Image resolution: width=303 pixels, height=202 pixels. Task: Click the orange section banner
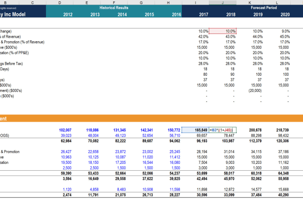151,118
